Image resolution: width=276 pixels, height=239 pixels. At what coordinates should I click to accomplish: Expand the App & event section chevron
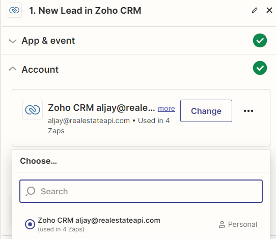pyautogui.click(x=13, y=41)
